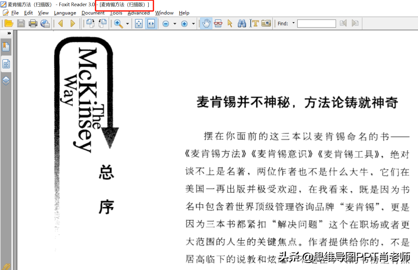Screen dimensions: 418x270
Task: Select the arrow Select Annotation tool
Action: point(230,23)
